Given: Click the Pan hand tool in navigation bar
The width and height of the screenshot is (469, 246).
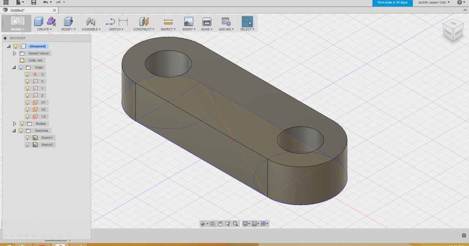Looking at the screenshot, I should click(220, 224).
